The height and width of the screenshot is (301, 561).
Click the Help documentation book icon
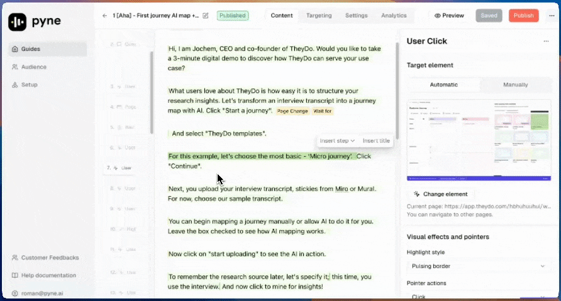click(x=14, y=275)
